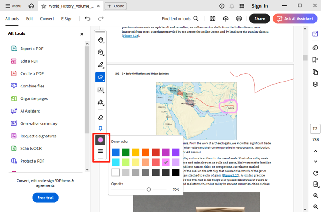Star the World_History_Volume document

pos(44,6)
